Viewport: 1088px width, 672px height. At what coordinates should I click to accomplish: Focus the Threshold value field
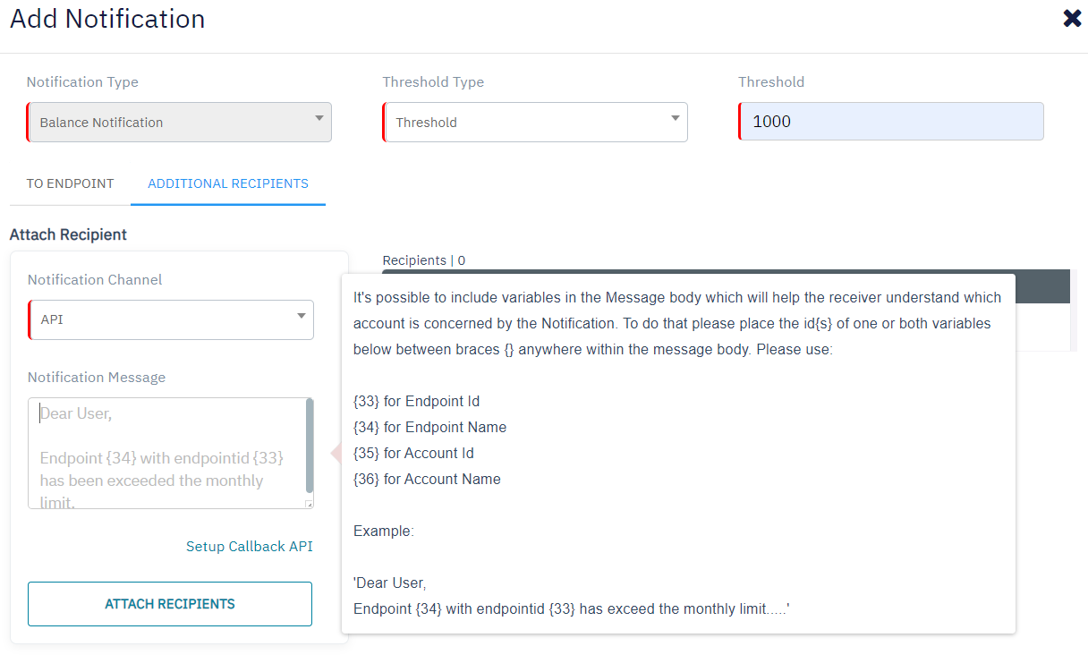pyautogui.click(x=890, y=122)
